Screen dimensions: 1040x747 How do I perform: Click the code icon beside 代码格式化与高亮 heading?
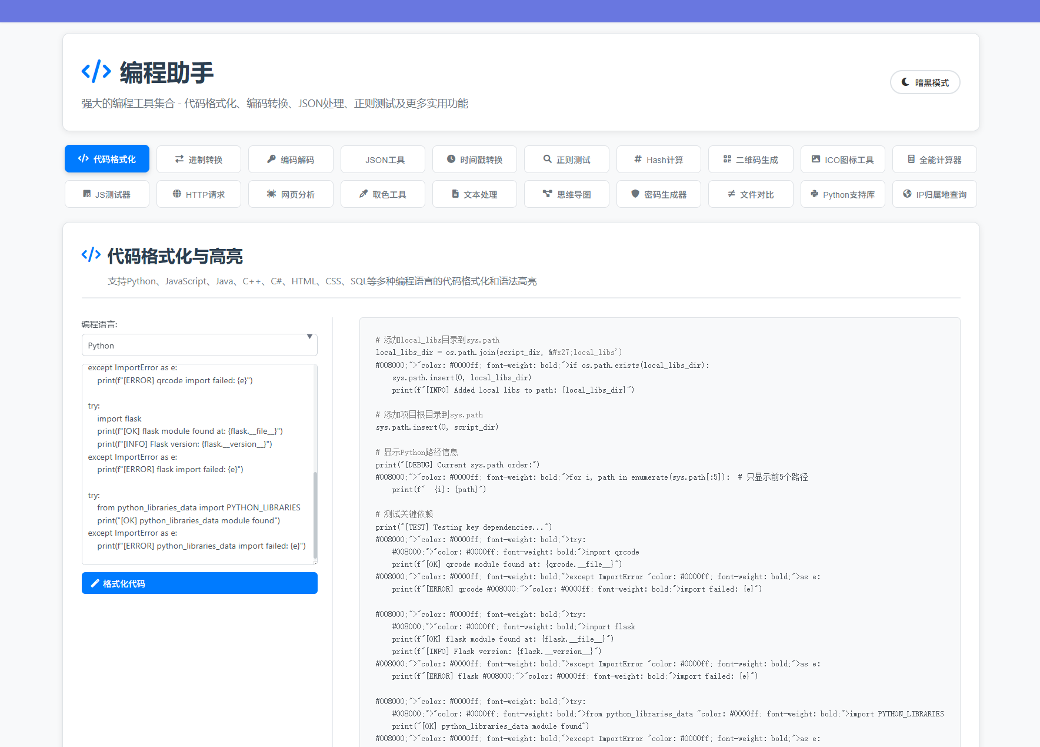(x=91, y=255)
